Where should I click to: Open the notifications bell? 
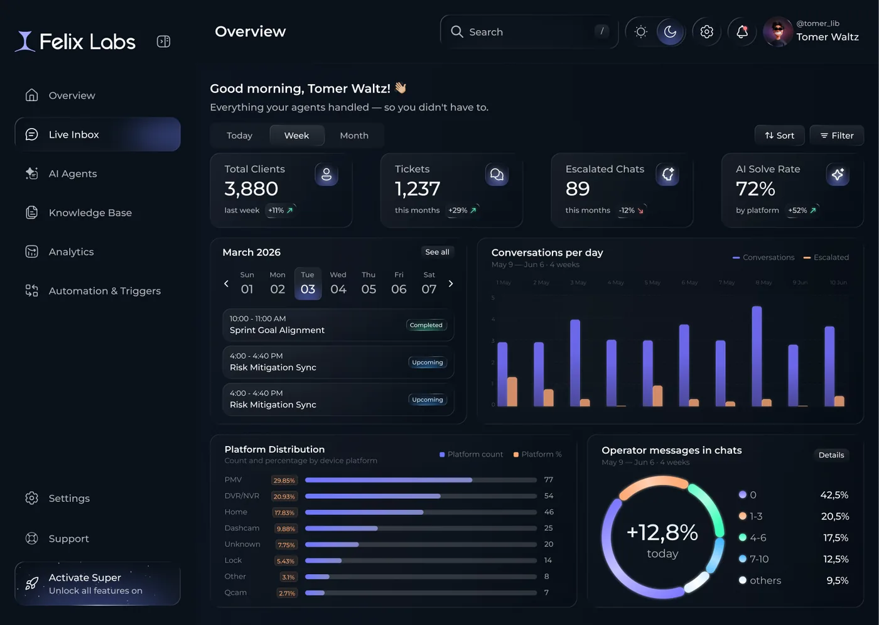742,31
